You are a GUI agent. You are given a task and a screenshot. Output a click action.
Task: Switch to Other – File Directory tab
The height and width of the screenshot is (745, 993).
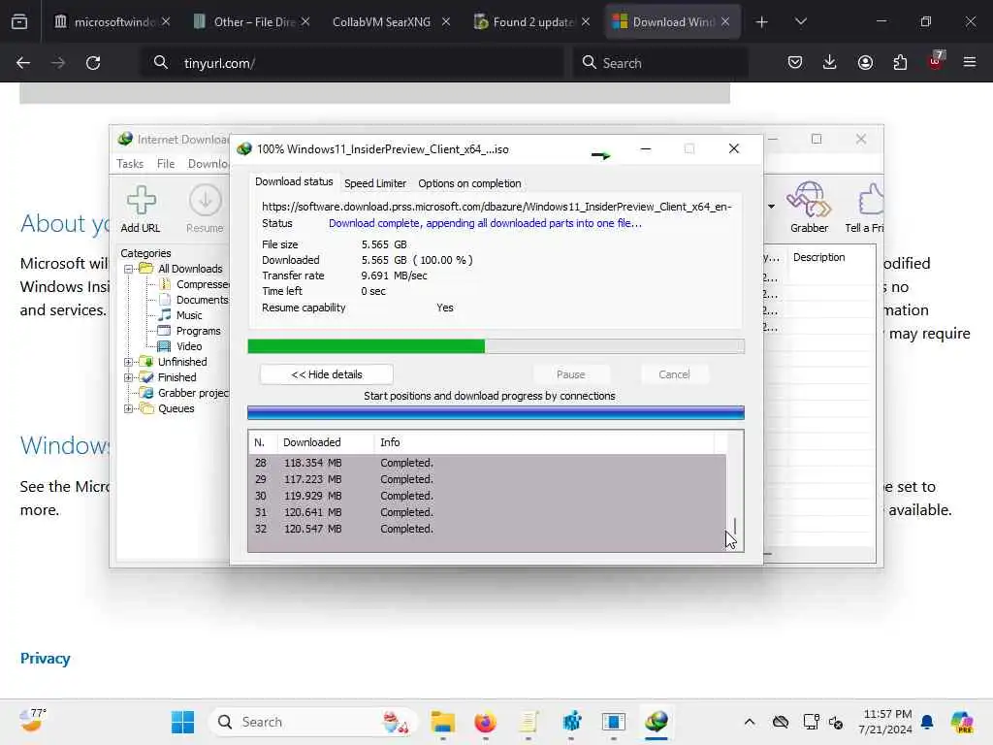[x=254, y=22]
